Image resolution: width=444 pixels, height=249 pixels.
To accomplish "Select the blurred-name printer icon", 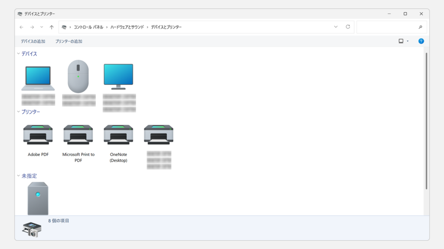I will point(159,135).
